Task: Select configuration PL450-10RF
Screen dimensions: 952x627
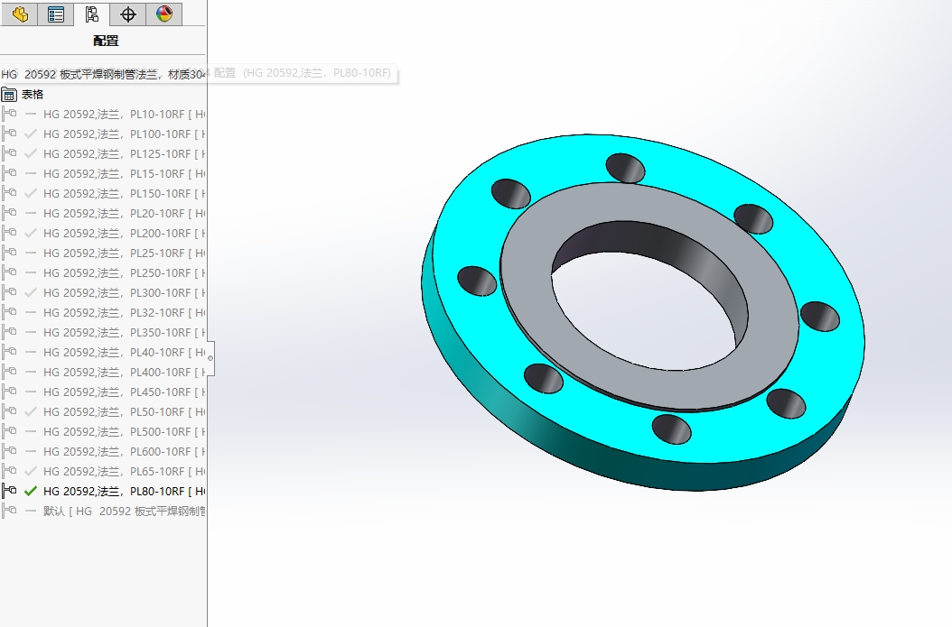Action: (124, 392)
